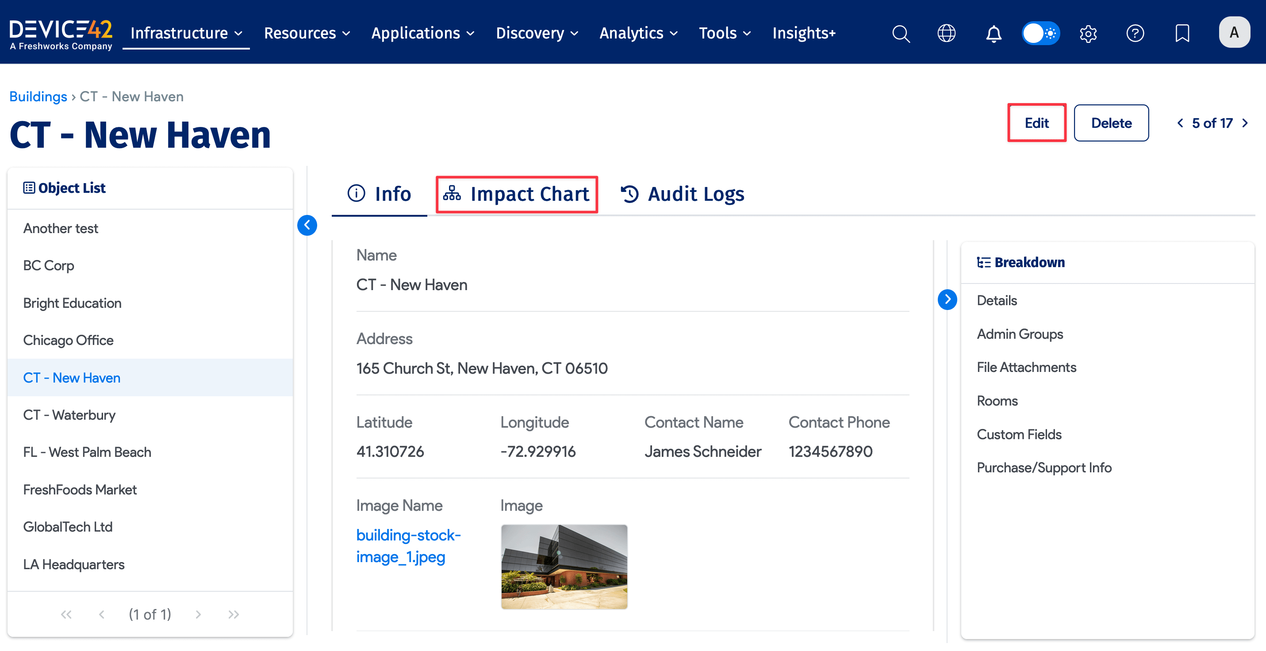Click the globe language icon
The width and height of the screenshot is (1266, 651).
[946, 34]
